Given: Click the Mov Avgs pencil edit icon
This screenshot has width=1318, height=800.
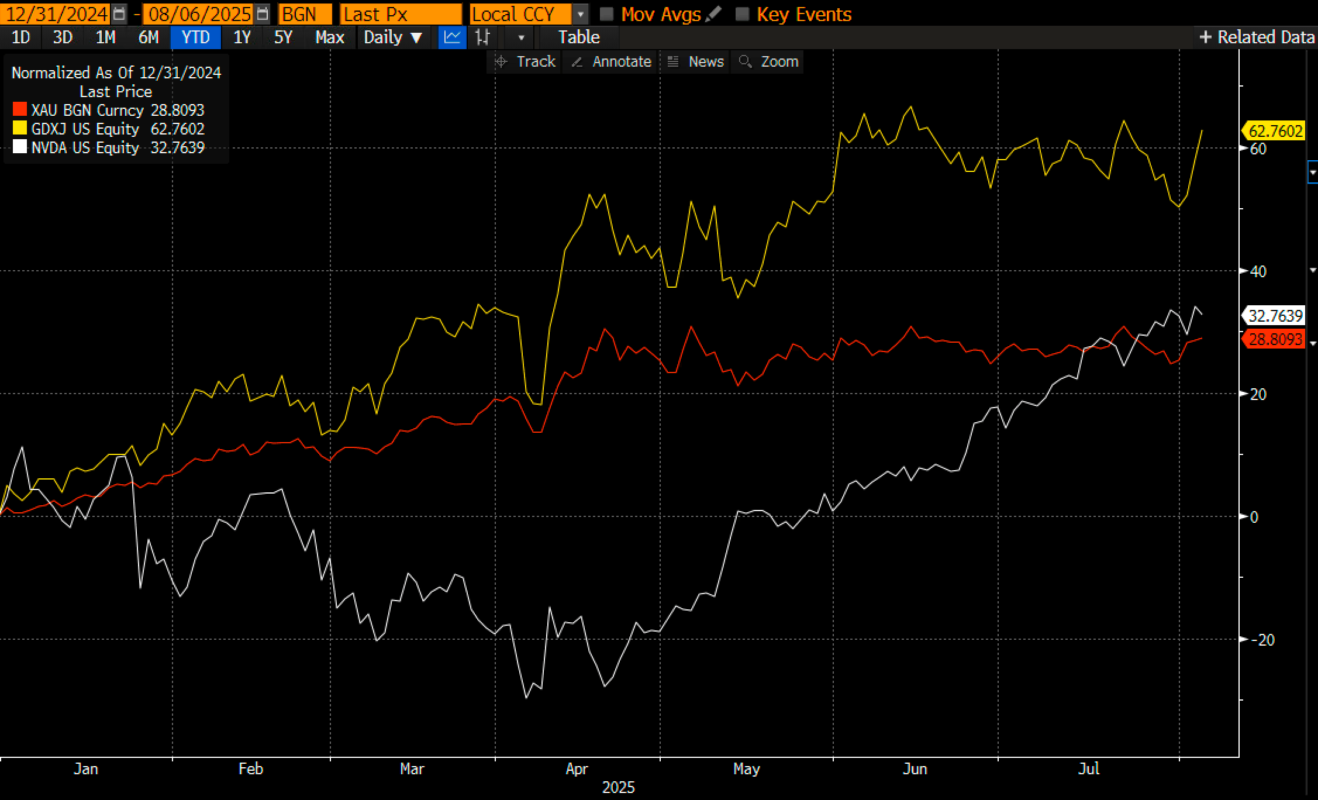Looking at the screenshot, I should point(713,13).
